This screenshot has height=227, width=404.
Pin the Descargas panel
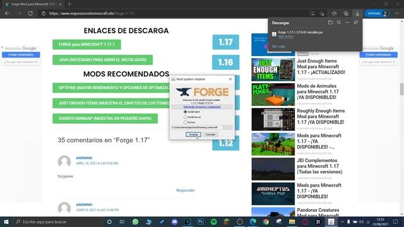point(356,23)
